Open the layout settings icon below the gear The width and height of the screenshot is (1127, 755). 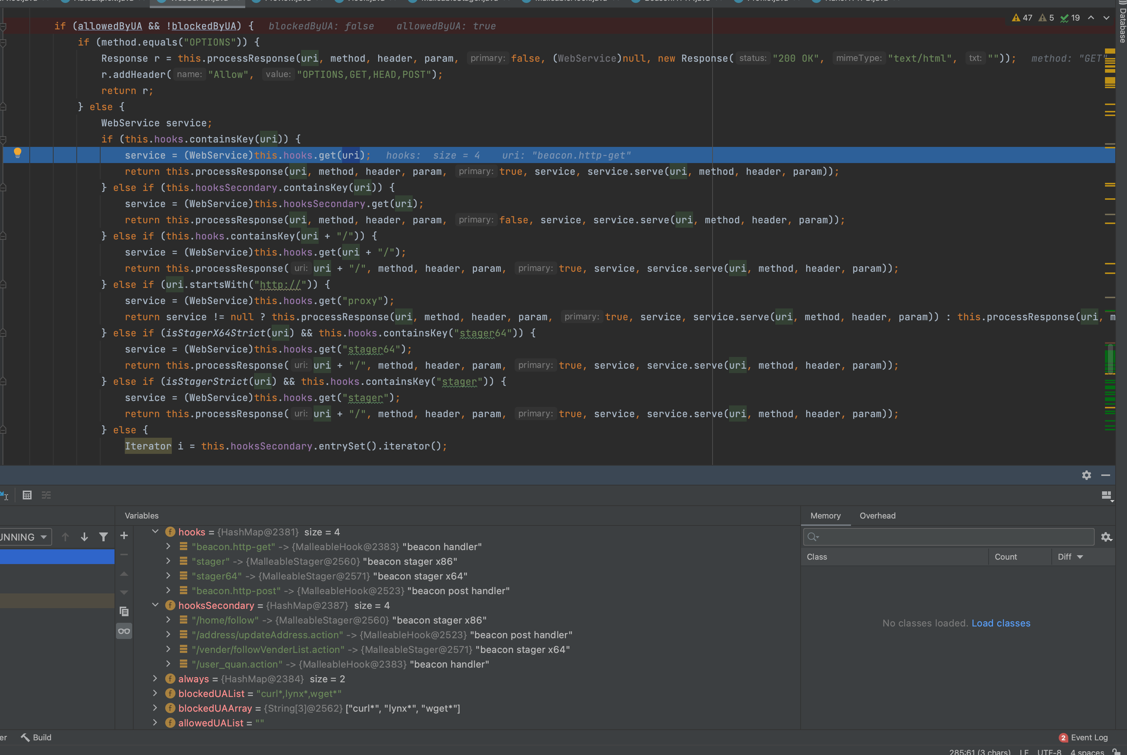pyautogui.click(x=1106, y=495)
